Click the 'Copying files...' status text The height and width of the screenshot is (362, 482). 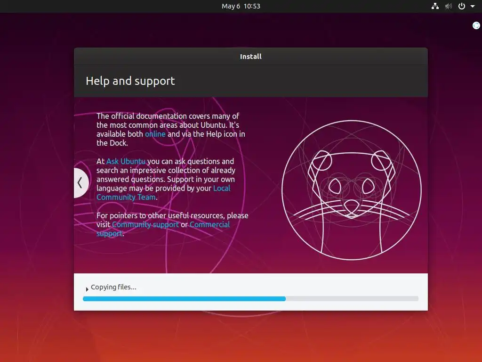coord(113,287)
